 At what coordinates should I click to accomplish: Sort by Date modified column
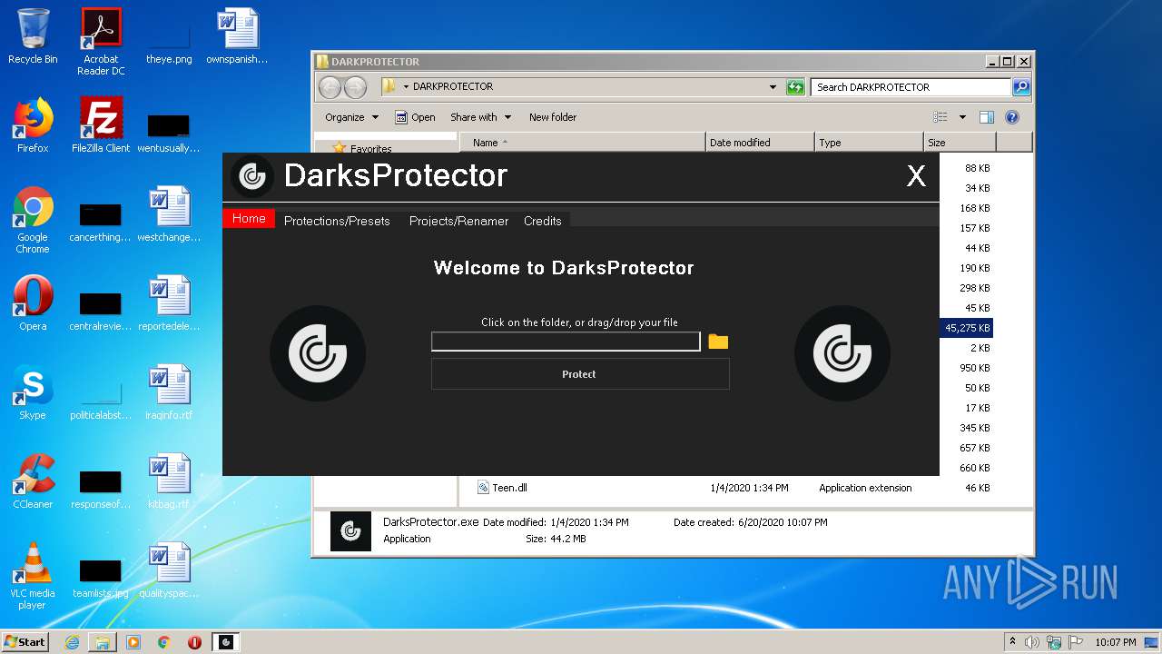760,143
